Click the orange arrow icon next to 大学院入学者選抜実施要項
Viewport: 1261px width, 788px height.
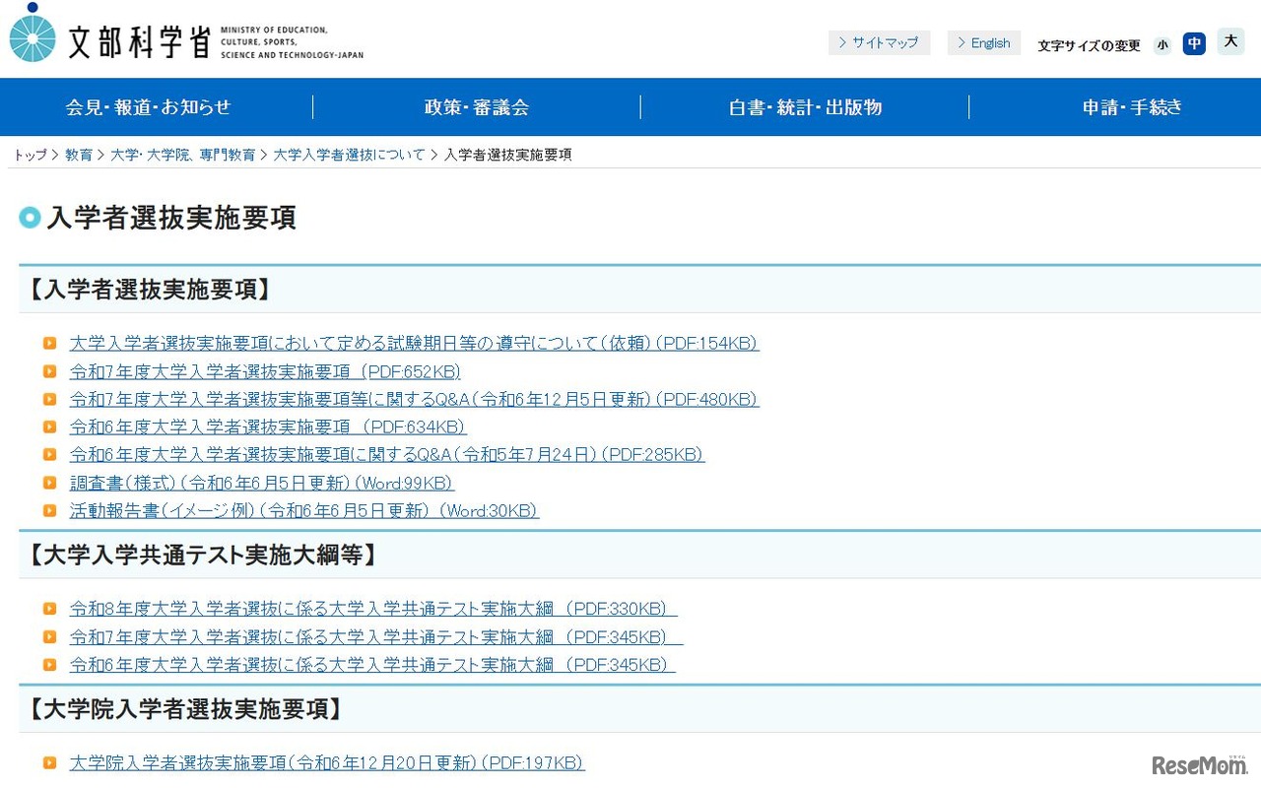[50, 762]
